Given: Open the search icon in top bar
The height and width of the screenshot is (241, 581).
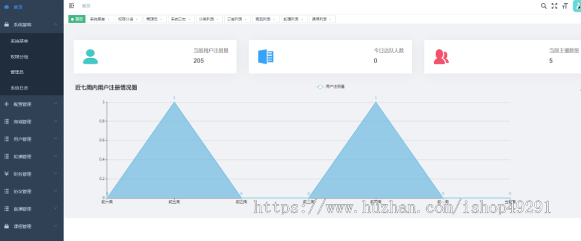Looking at the screenshot, I should coord(544,6).
